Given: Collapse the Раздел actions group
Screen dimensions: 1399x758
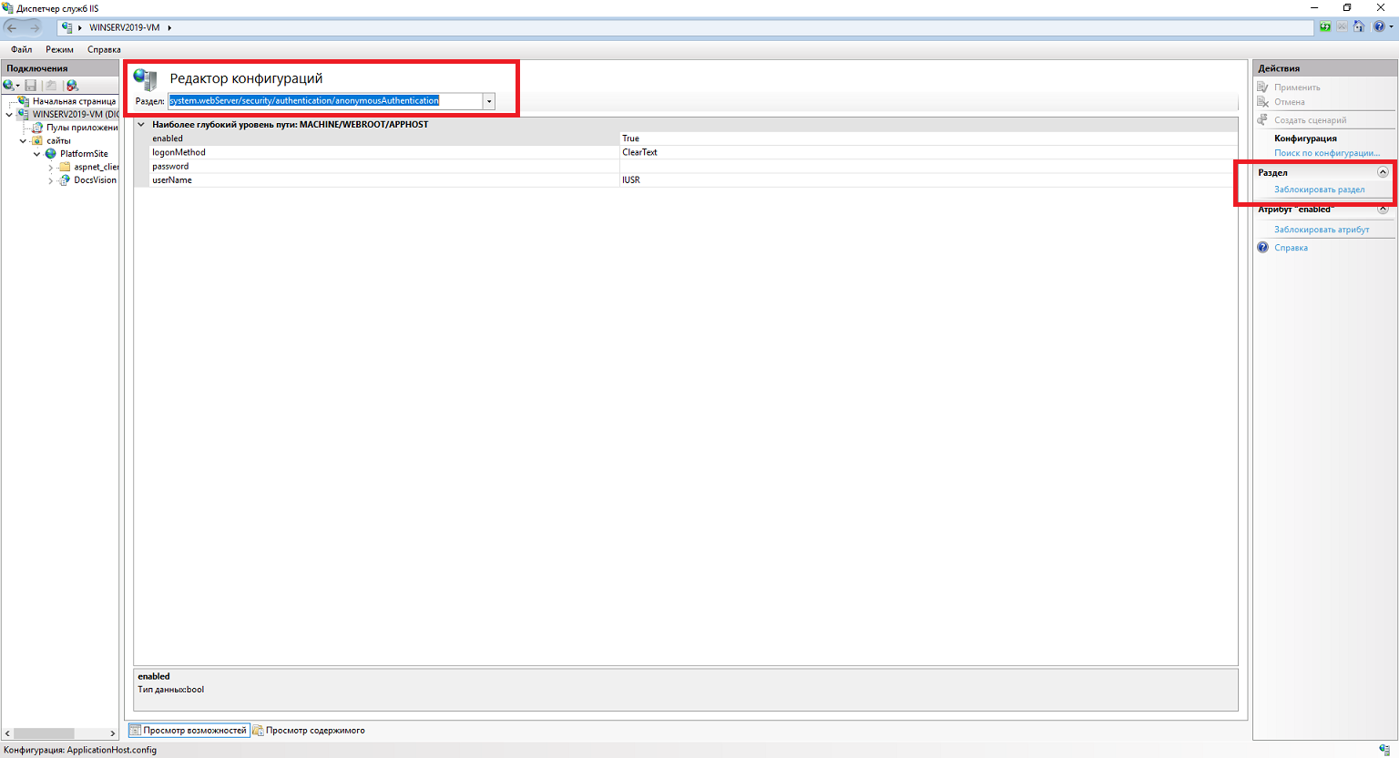Looking at the screenshot, I should tap(1383, 172).
